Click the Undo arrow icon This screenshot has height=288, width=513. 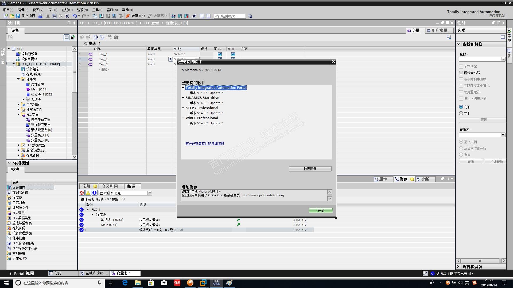74,16
